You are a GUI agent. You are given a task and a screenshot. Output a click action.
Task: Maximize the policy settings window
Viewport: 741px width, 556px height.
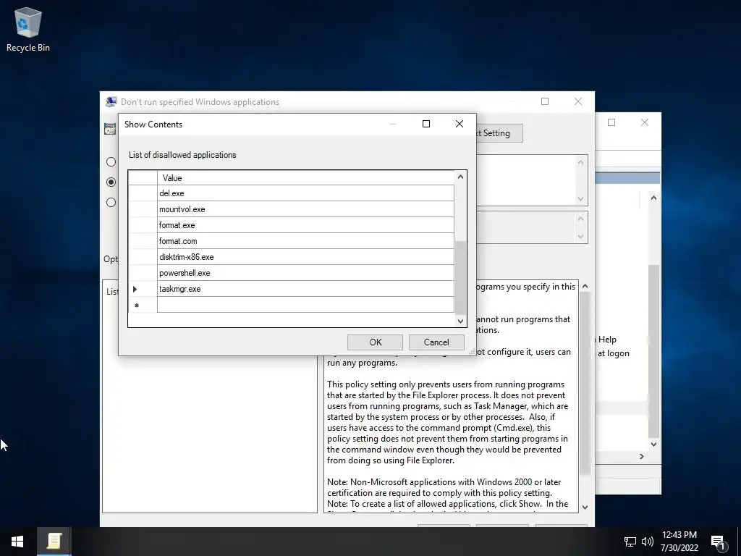pos(545,101)
